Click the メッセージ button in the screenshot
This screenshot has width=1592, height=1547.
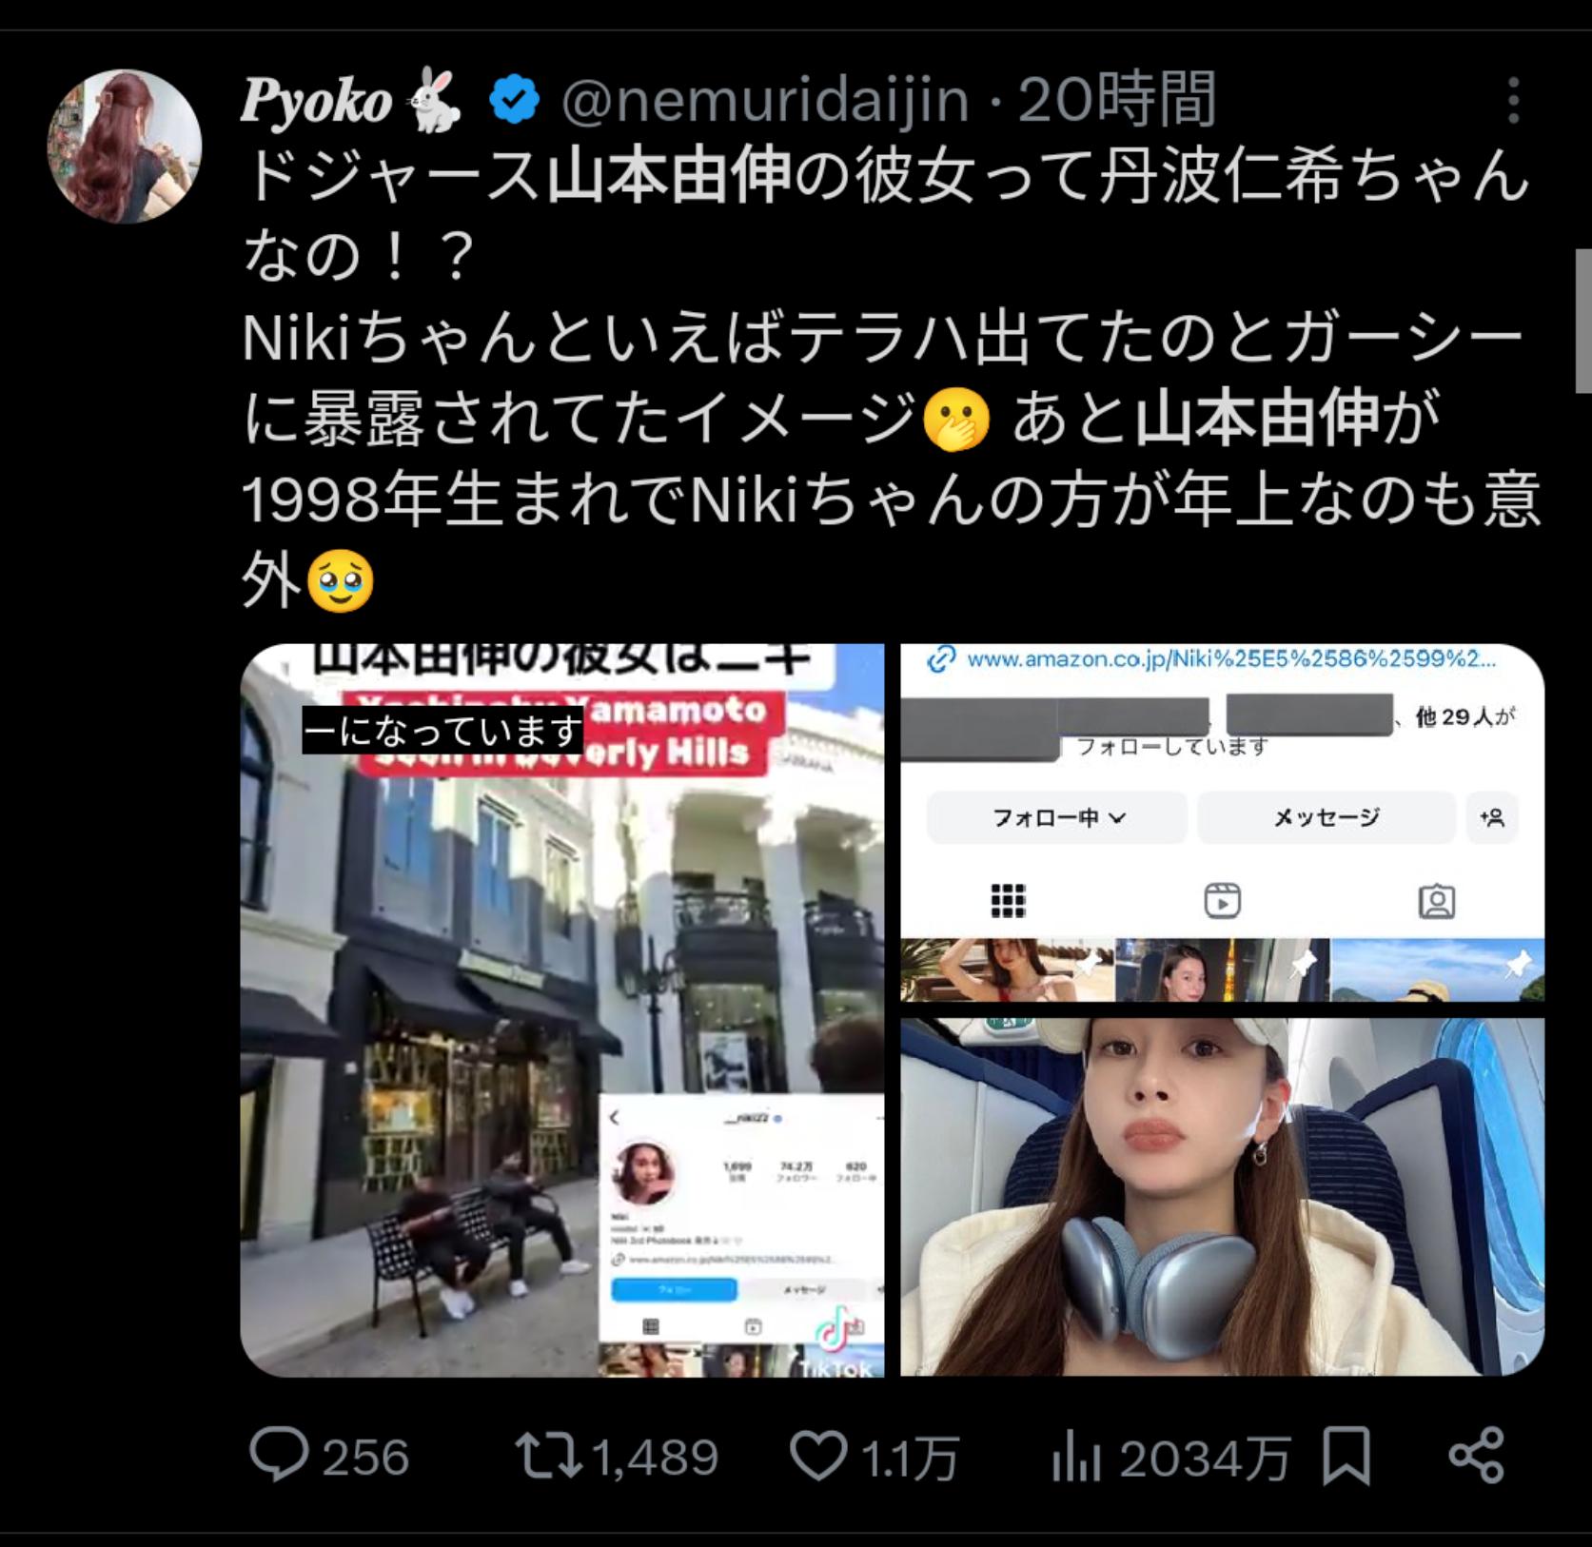coord(1327,817)
